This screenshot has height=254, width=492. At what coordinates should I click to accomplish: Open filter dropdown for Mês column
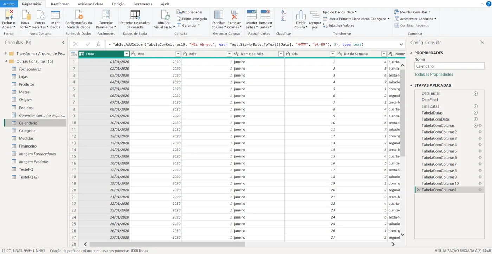(229, 54)
